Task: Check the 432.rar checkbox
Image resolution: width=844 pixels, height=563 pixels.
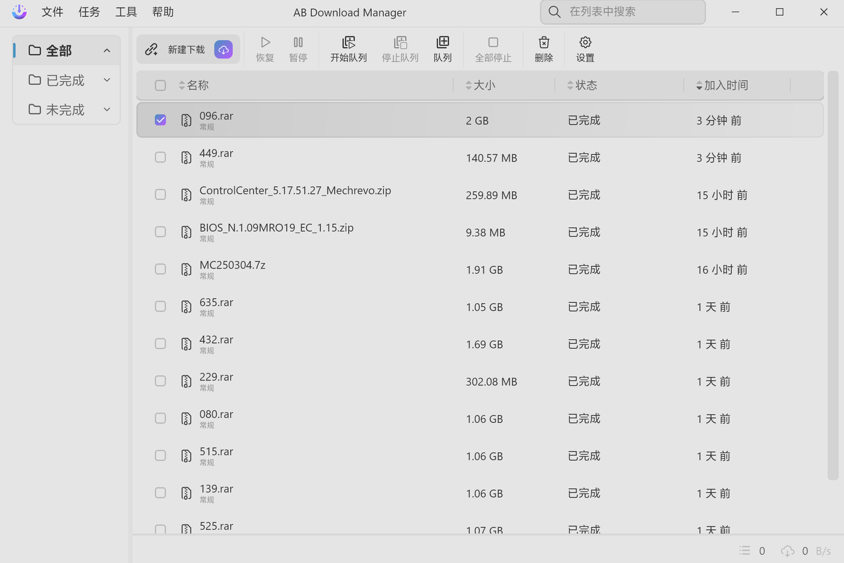Action: pyautogui.click(x=160, y=344)
